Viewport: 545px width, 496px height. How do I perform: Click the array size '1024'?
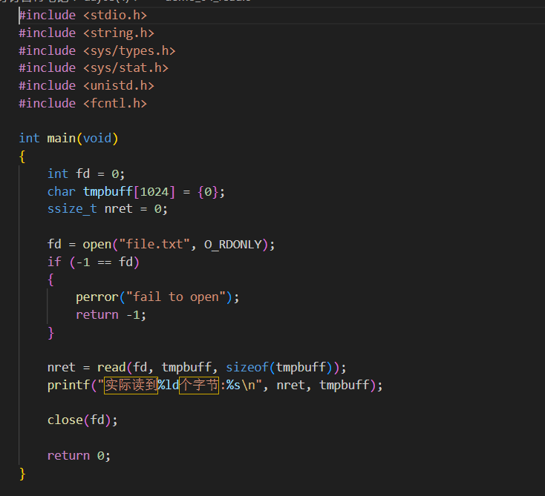(154, 191)
